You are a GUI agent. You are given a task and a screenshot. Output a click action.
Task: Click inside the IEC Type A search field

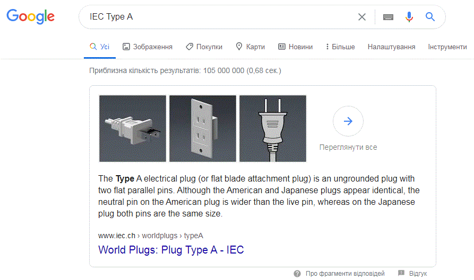(x=221, y=17)
